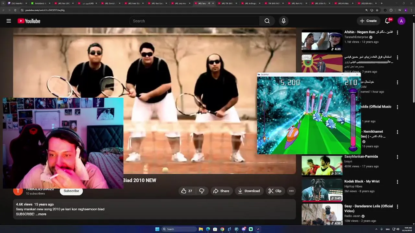
Task: Open TaranehEnterprise channel link
Action: [356, 37]
